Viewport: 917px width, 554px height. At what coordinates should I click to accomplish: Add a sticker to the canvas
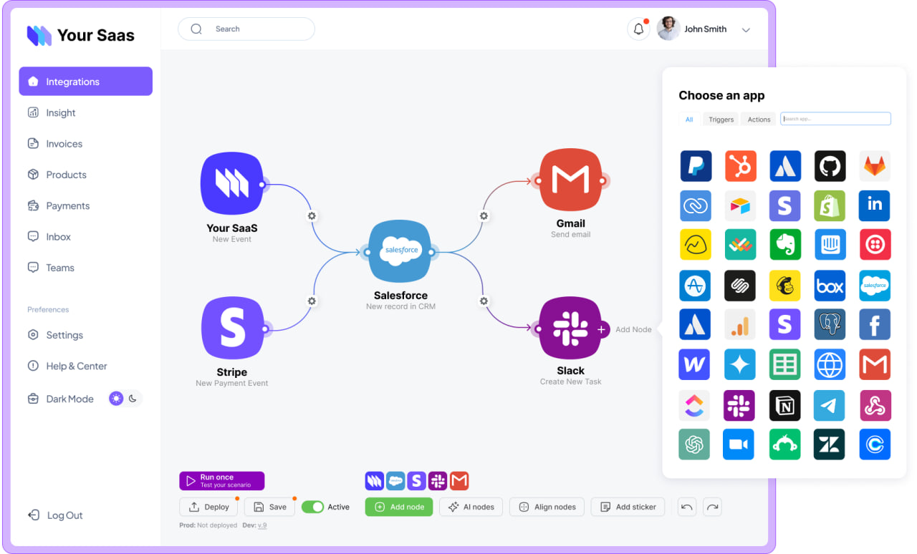628,507
